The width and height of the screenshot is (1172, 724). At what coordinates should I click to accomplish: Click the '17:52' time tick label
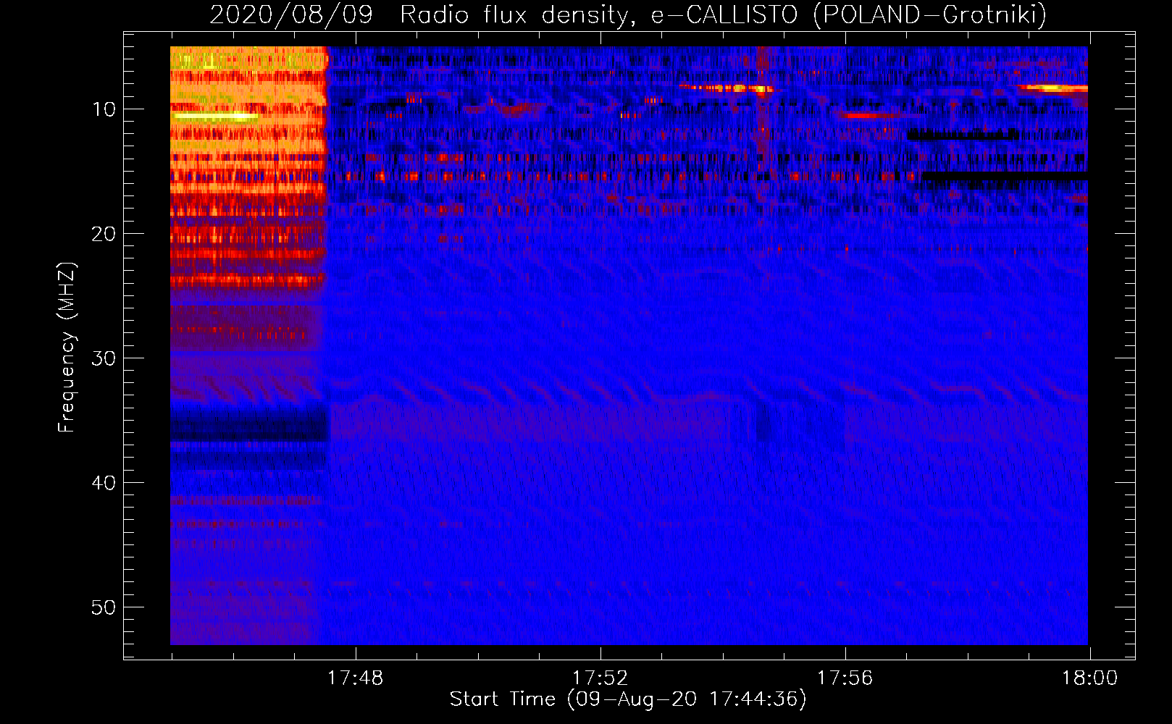click(x=600, y=678)
